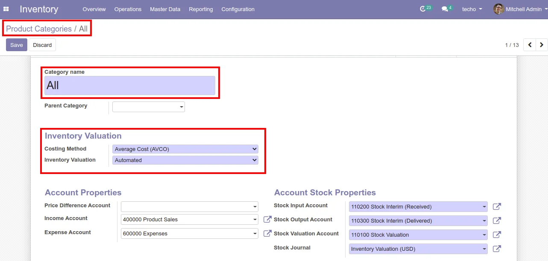Open the Master Data menu
Viewport: 548px width, 261px height.
(x=165, y=9)
